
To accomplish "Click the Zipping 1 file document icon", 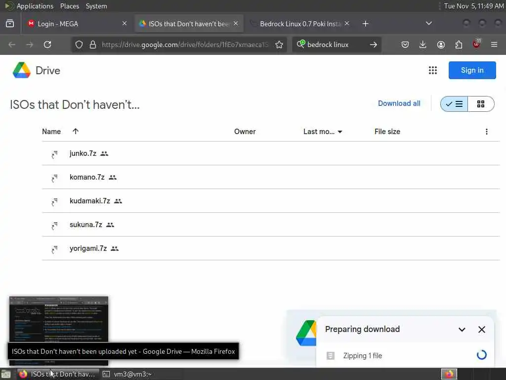I will pos(331,356).
